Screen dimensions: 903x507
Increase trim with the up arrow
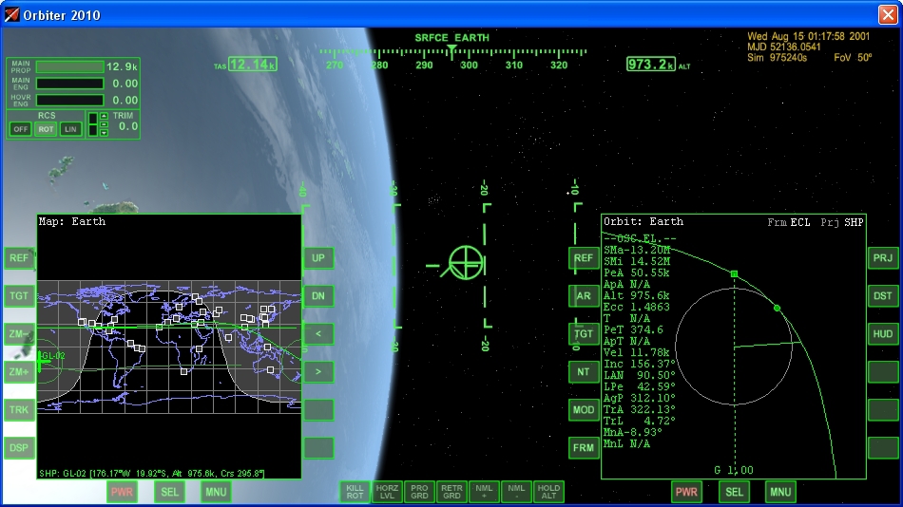tap(105, 117)
